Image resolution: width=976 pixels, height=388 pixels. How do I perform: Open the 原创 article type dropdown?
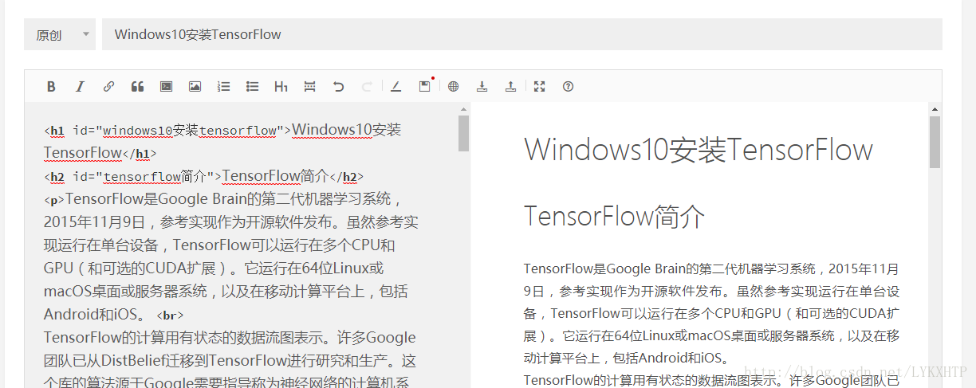[x=60, y=34]
